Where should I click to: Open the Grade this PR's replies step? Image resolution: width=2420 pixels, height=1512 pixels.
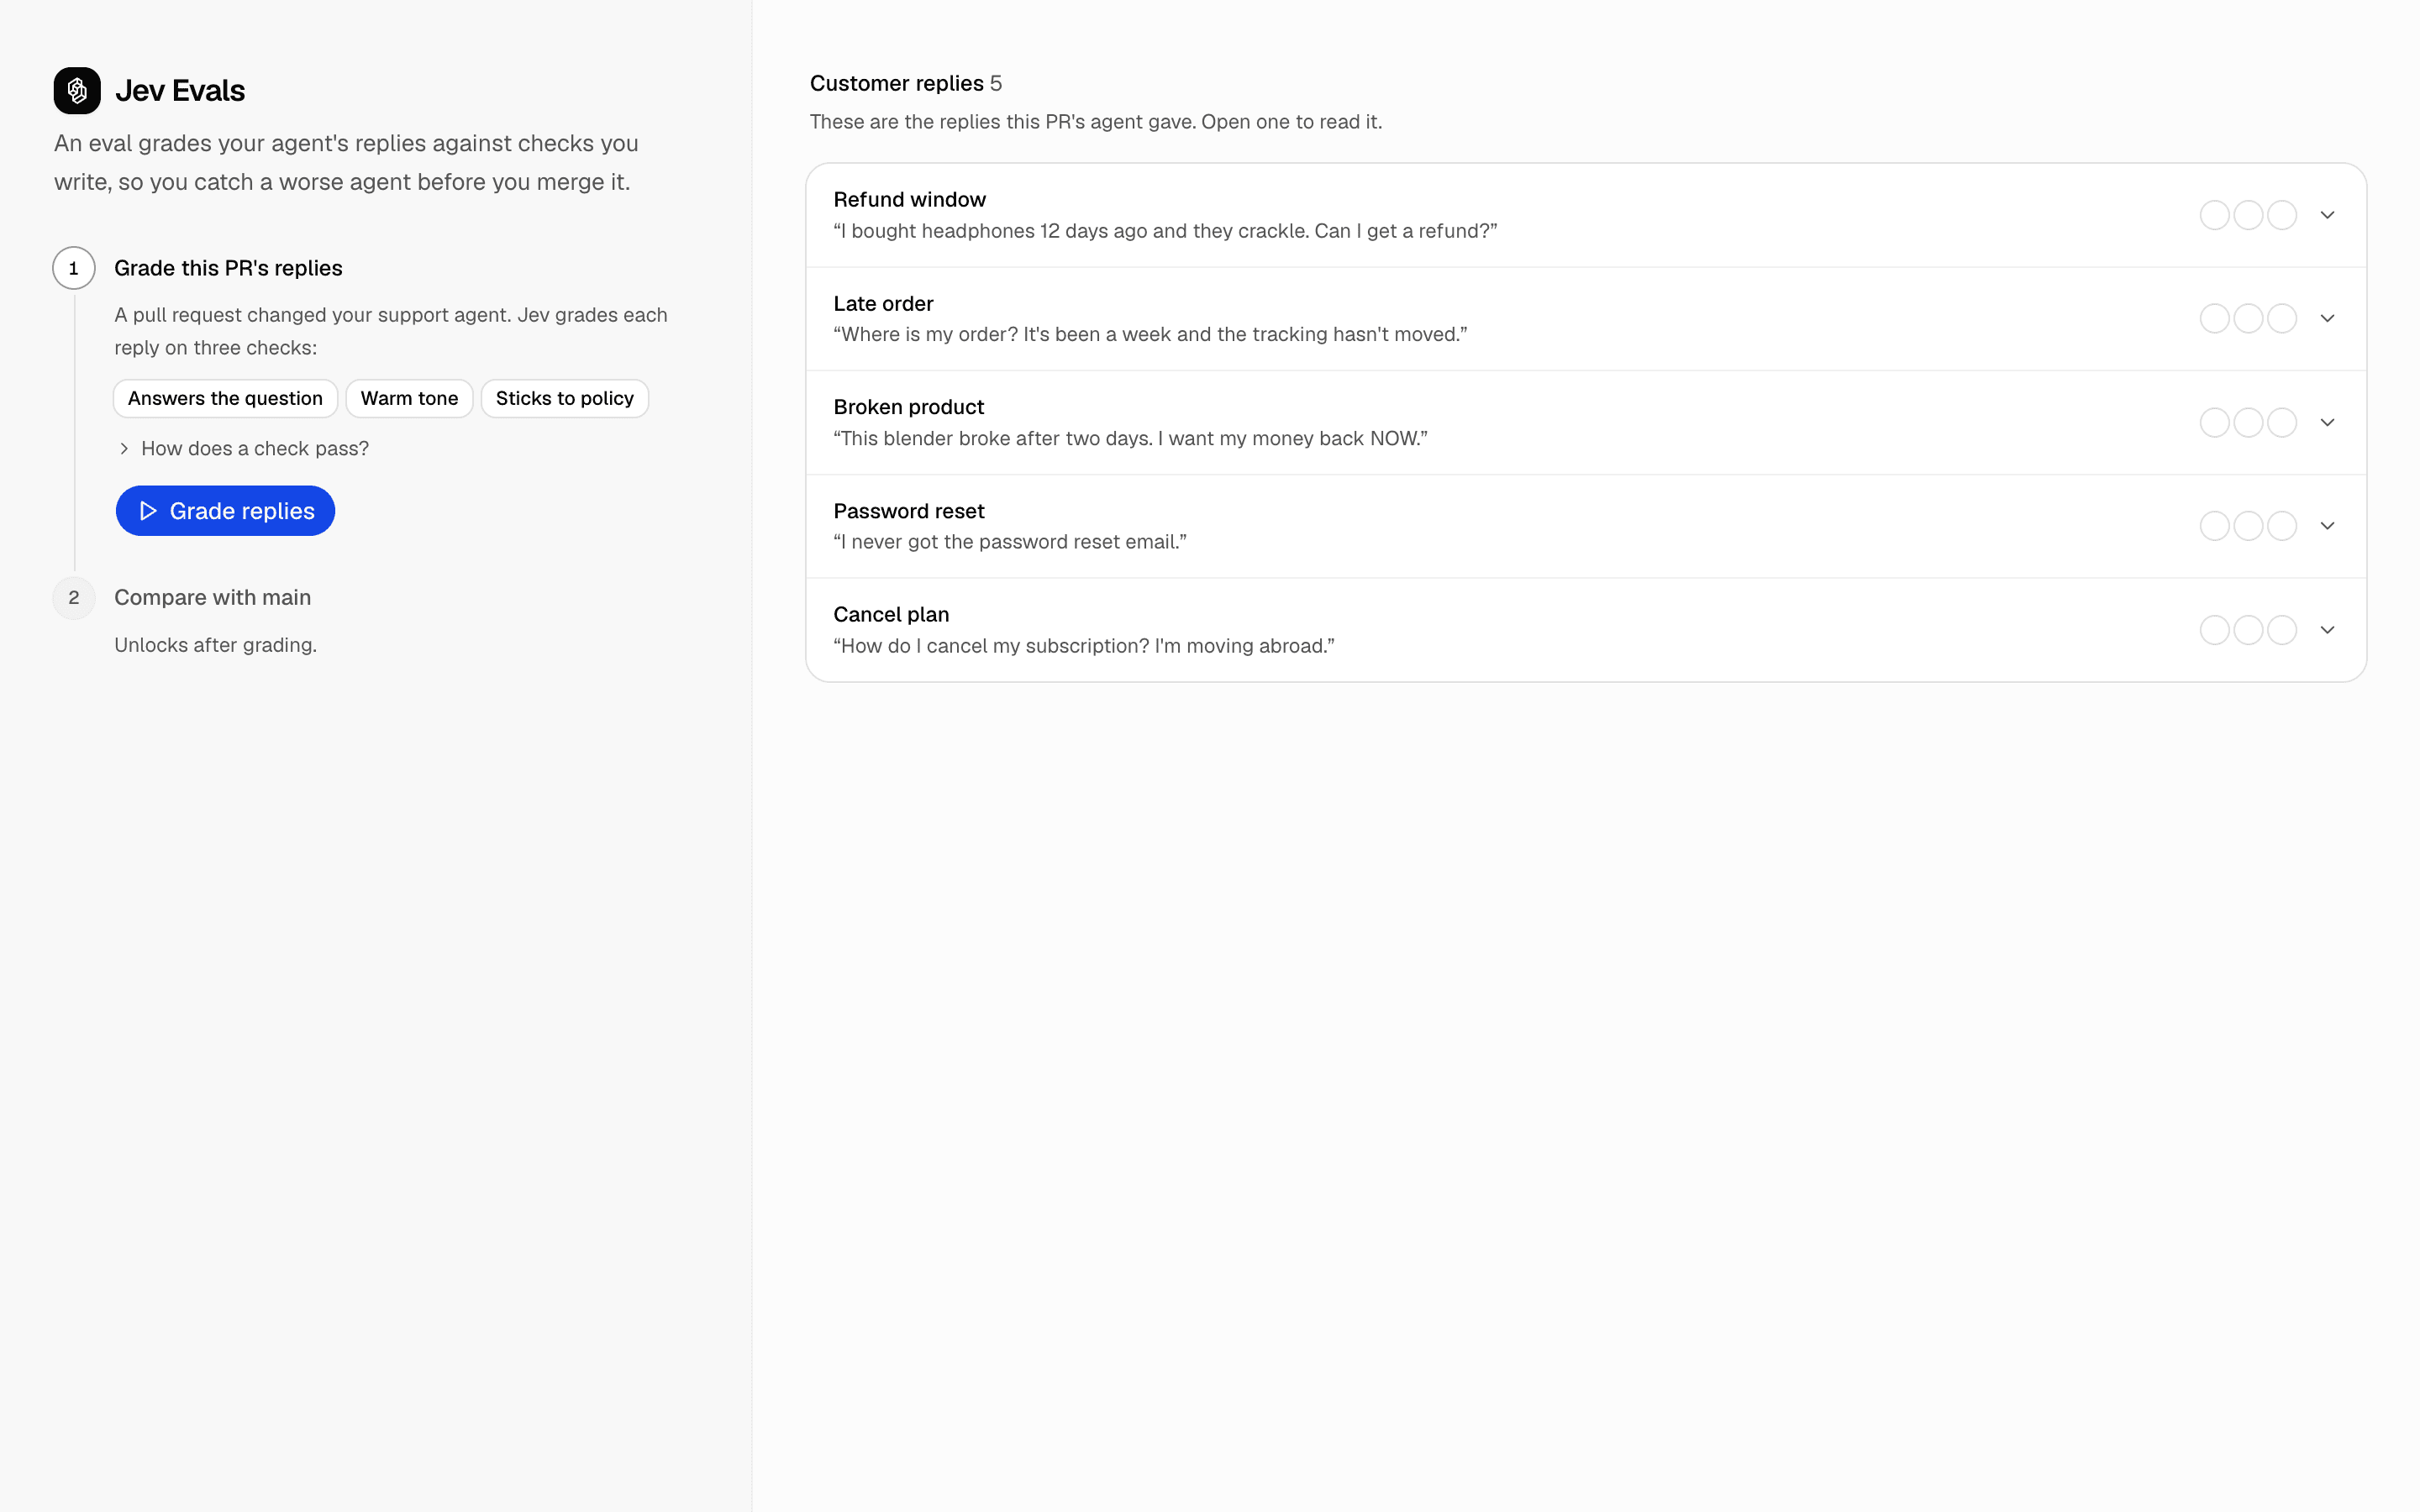[228, 268]
